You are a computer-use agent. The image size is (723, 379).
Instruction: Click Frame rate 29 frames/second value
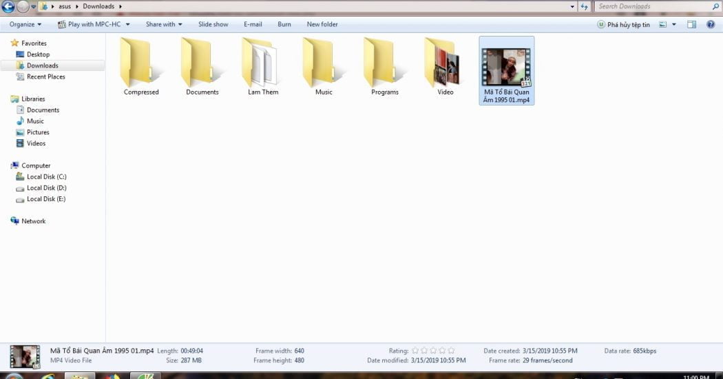click(547, 360)
